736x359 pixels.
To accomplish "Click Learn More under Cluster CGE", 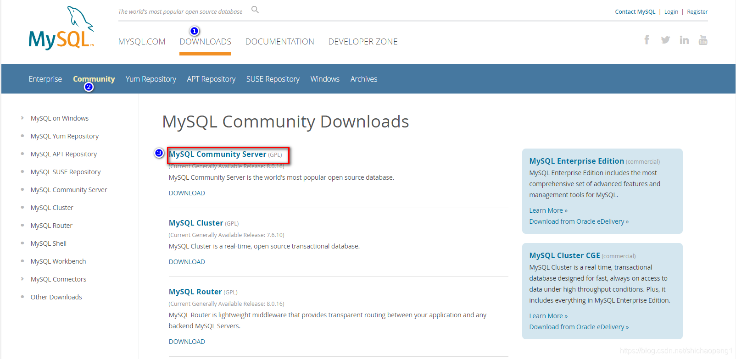I will point(548,316).
